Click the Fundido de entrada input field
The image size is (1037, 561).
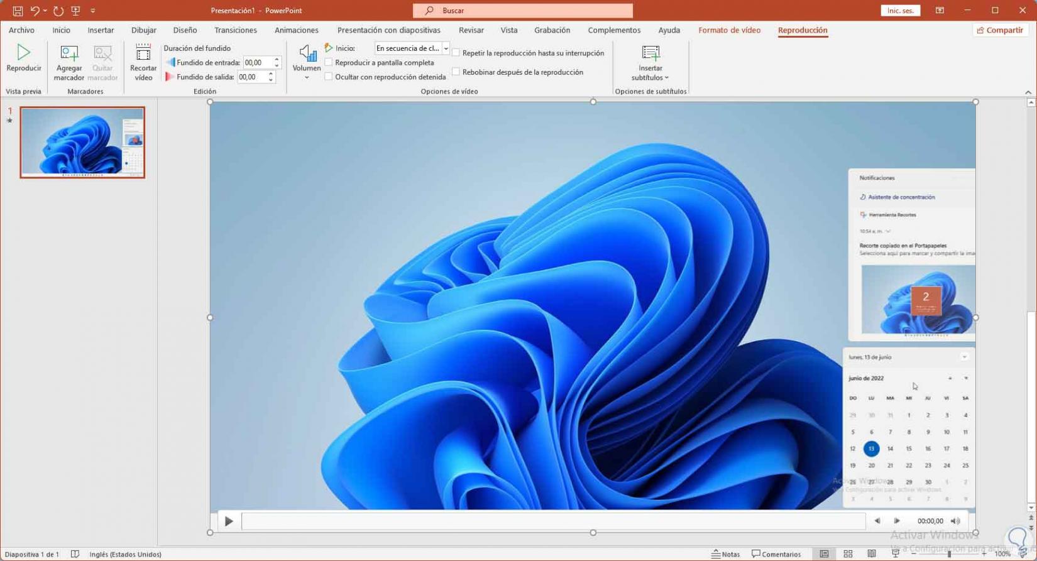pyautogui.click(x=258, y=62)
